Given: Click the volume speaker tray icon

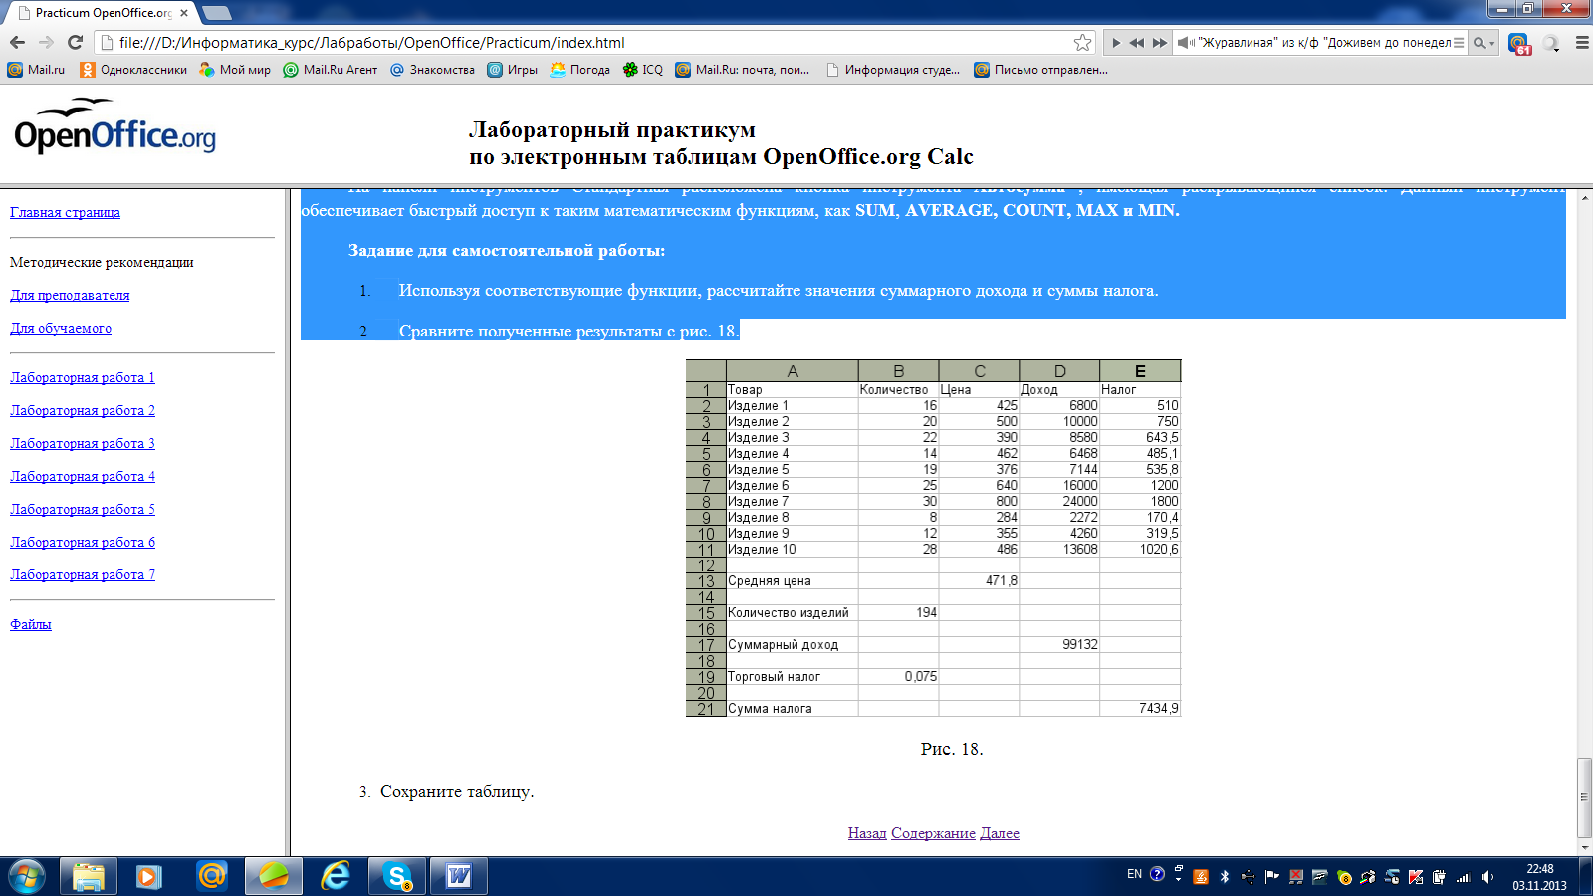Looking at the screenshot, I should [x=1487, y=877].
